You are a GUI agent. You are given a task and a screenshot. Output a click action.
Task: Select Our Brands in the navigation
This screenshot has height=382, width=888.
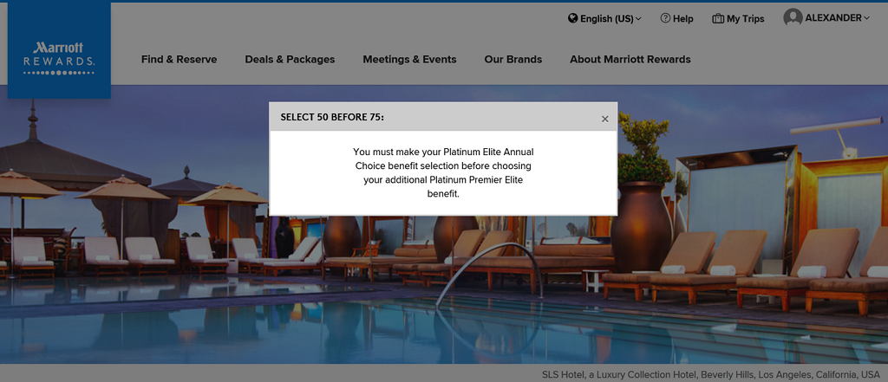[513, 60]
